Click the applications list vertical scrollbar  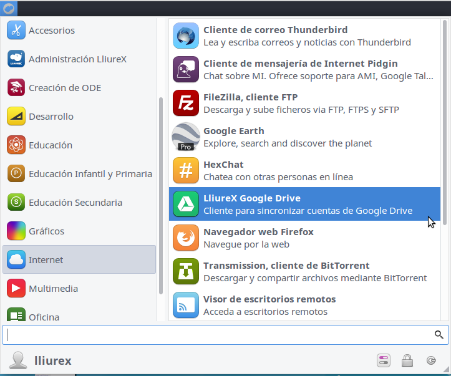(x=444, y=125)
